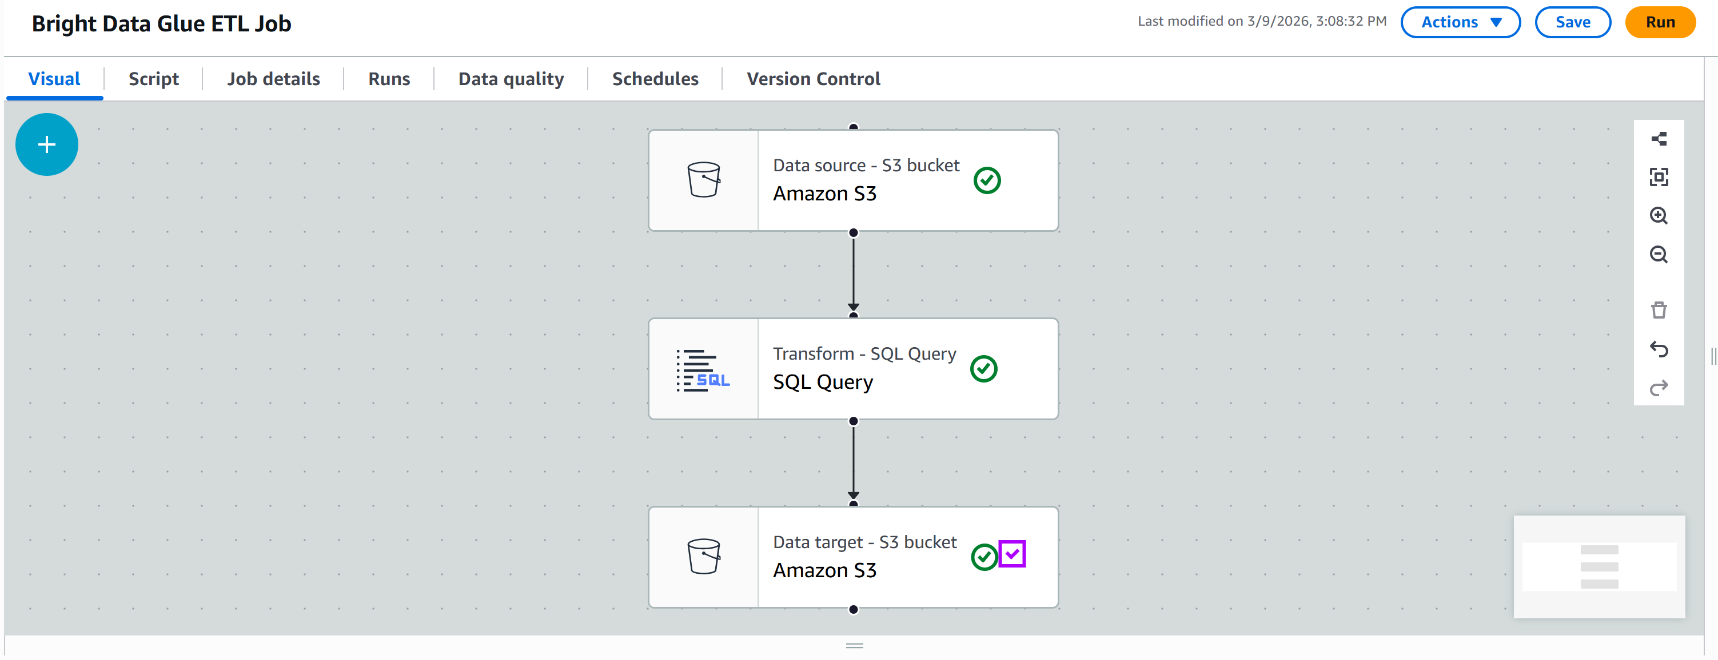This screenshot has width=1718, height=660.
Task: Undo the last canvas change
Action: [x=1659, y=349]
